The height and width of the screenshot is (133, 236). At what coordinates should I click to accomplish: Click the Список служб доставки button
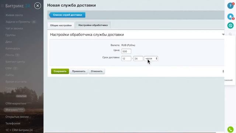[67, 15]
